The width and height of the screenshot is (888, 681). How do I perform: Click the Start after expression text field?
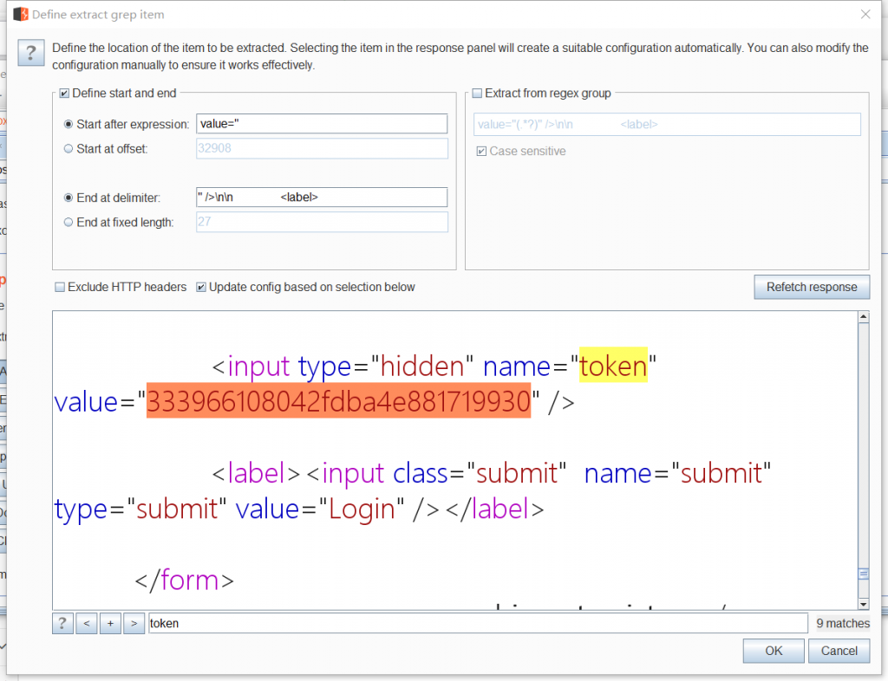tap(322, 124)
